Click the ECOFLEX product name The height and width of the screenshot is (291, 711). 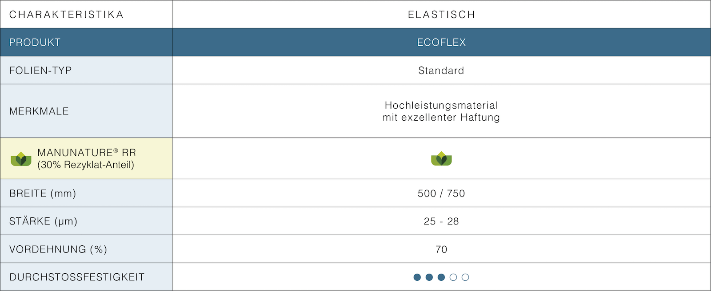tap(441, 43)
